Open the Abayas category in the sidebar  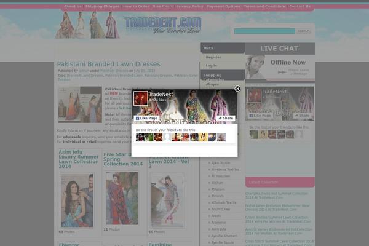(212, 84)
